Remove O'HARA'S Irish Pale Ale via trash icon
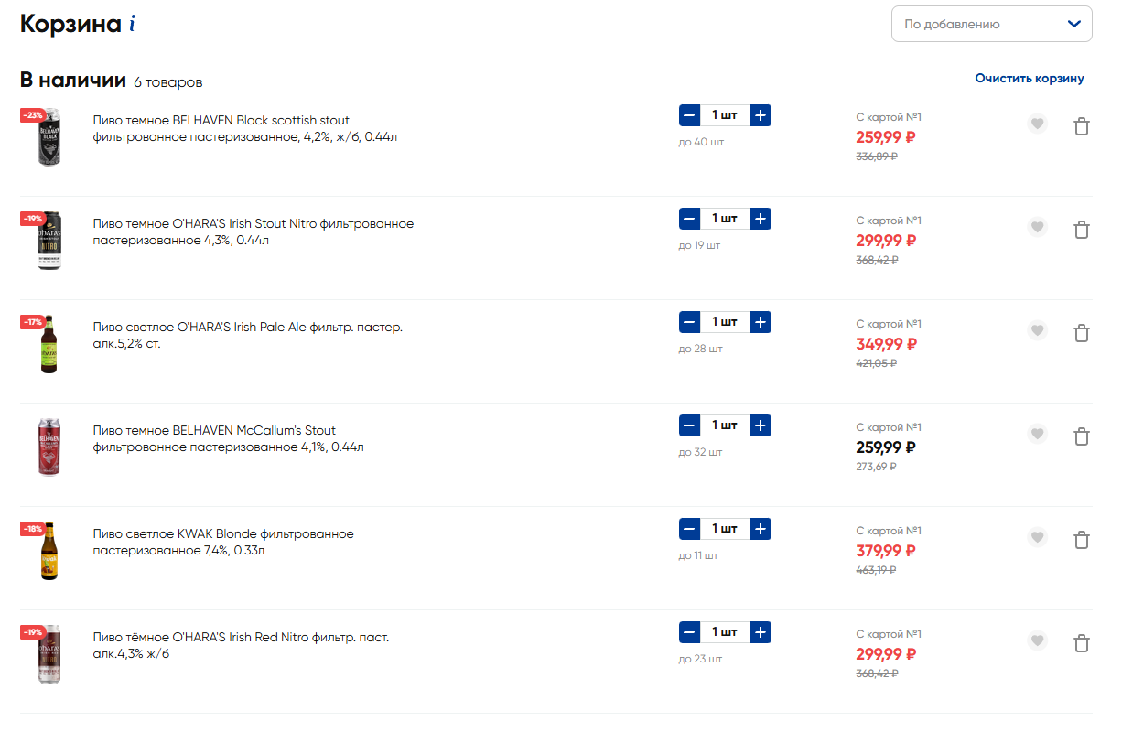Screen dimensions: 1122x732 1081,333
